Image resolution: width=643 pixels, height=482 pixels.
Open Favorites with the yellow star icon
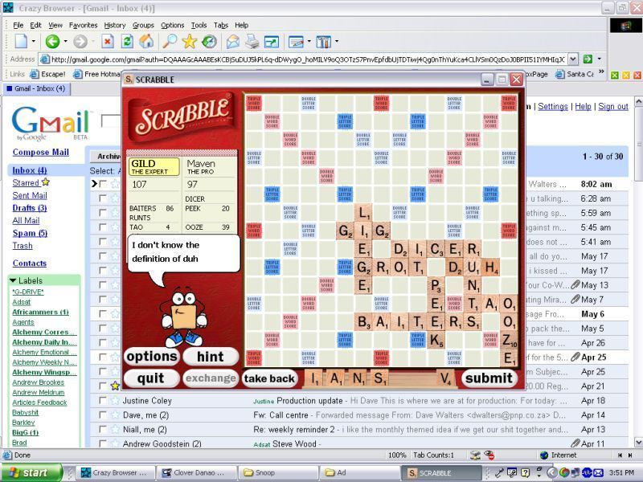[x=190, y=42]
